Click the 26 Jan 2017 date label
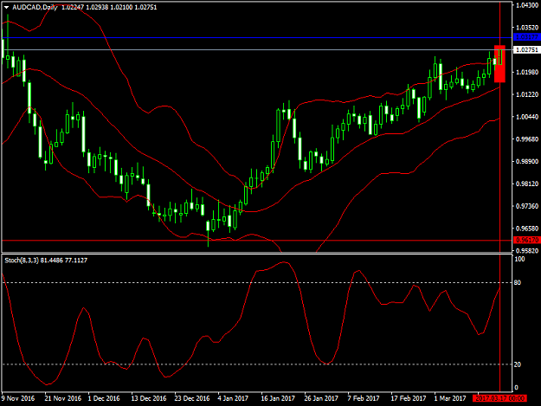 point(321,398)
